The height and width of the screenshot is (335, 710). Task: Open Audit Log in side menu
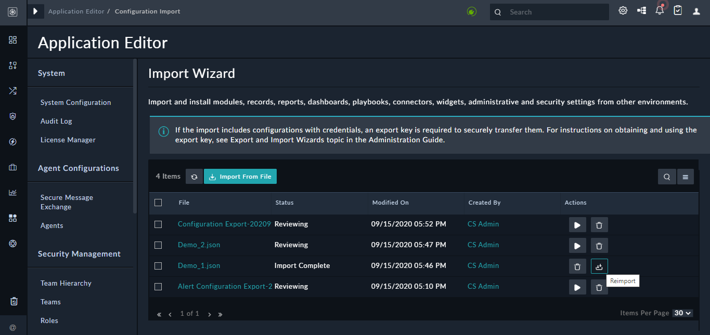point(56,122)
